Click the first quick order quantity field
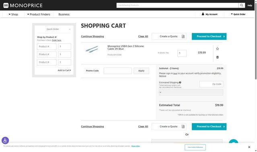257x152 pixels. pos(64,47)
